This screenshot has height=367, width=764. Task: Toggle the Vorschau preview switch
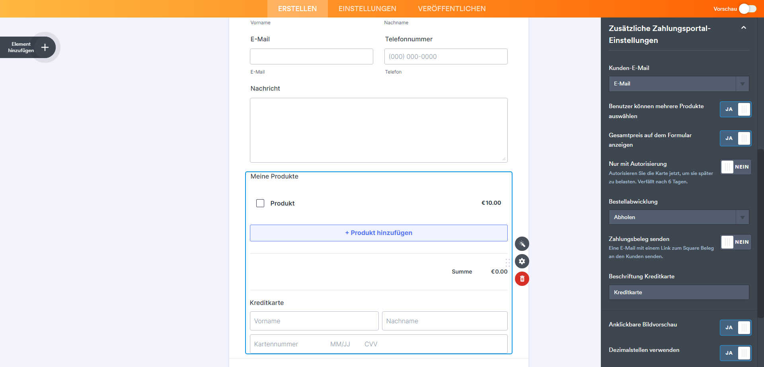[747, 9]
